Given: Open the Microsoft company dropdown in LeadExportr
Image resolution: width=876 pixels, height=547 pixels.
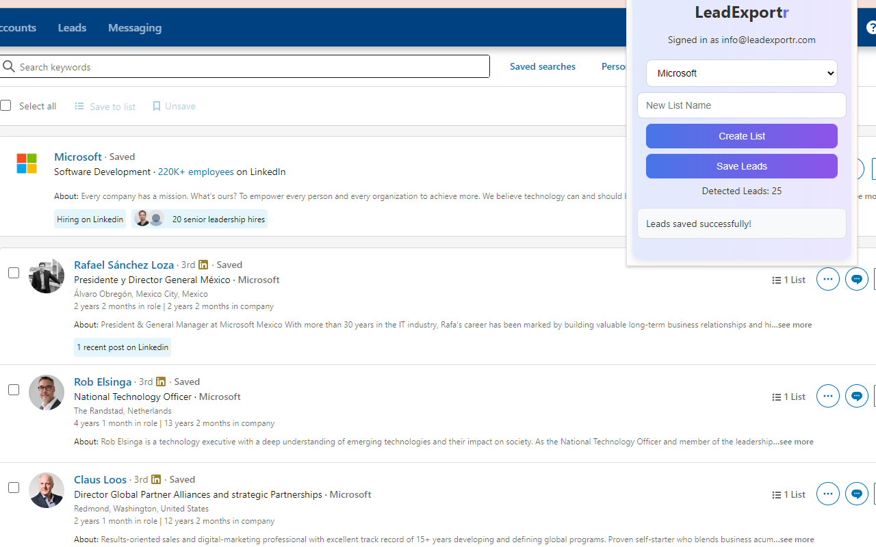Looking at the screenshot, I should click(x=742, y=73).
